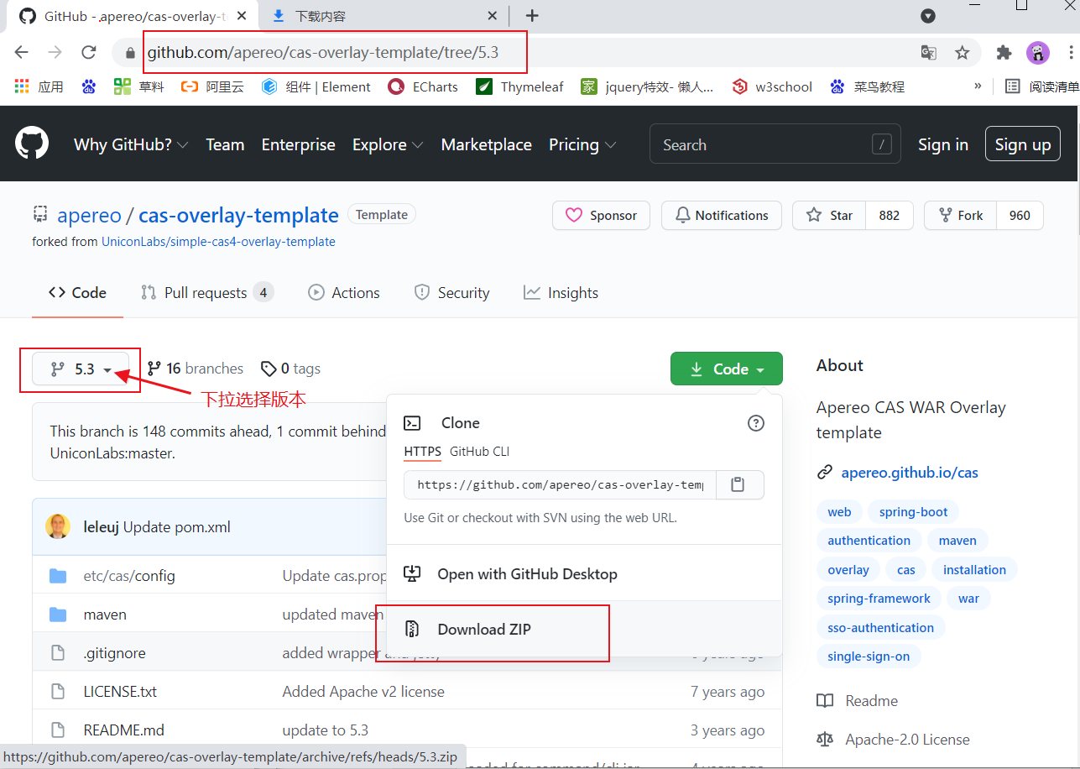This screenshot has width=1080, height=769.
Task: Click the browser address bar URL
Action: pos(323,53)
